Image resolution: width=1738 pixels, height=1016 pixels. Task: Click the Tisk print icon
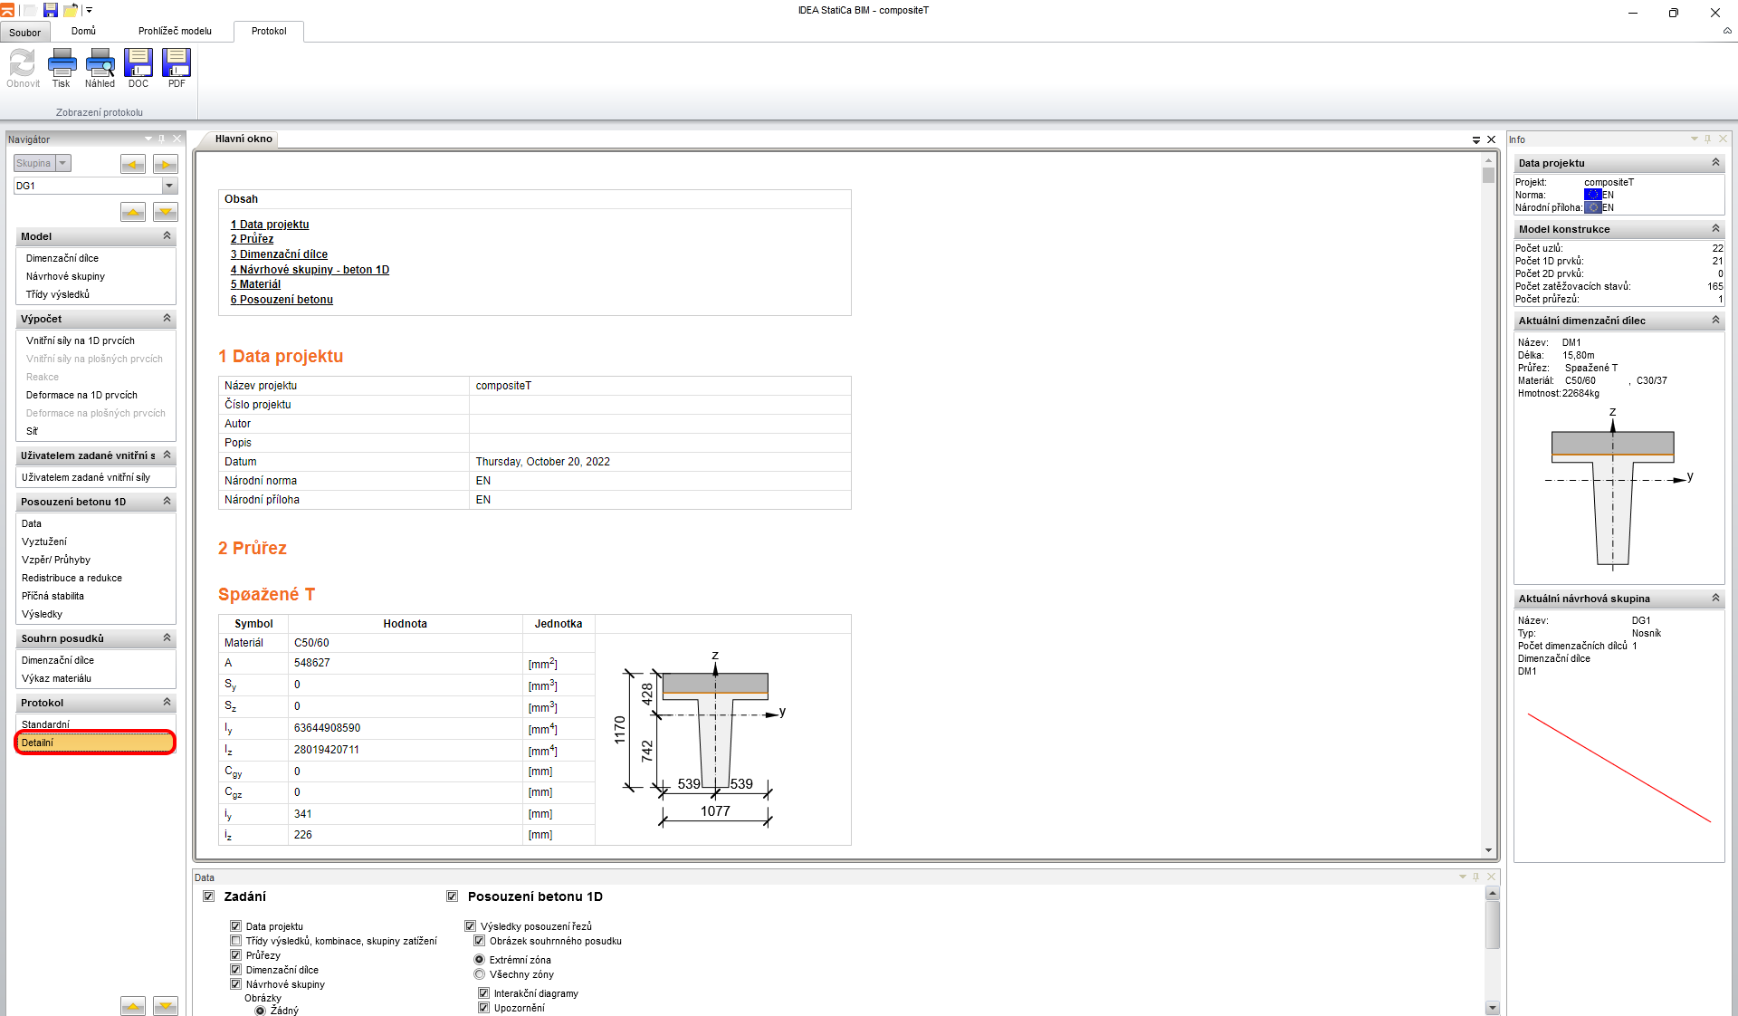pyautogui.click(x=62, y=64)
